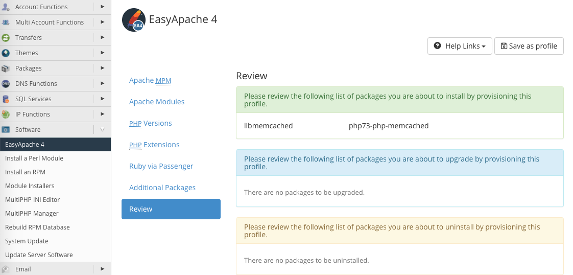Click the Save as profile button
Viewport: 573px width, 275px height.
pyautogui.click(x=529, y=46)
